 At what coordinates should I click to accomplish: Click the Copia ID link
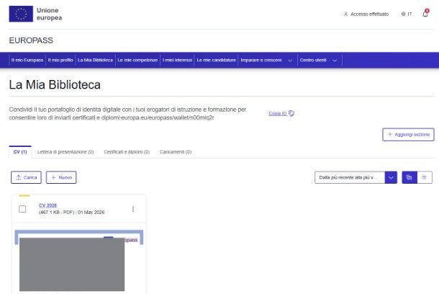278,114
